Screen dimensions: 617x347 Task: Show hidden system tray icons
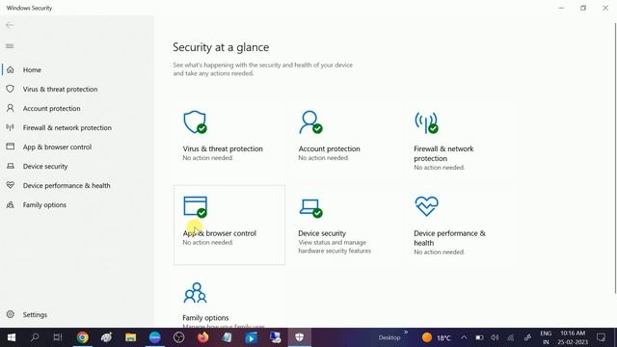pyautogui.click(x=464, y=337)
